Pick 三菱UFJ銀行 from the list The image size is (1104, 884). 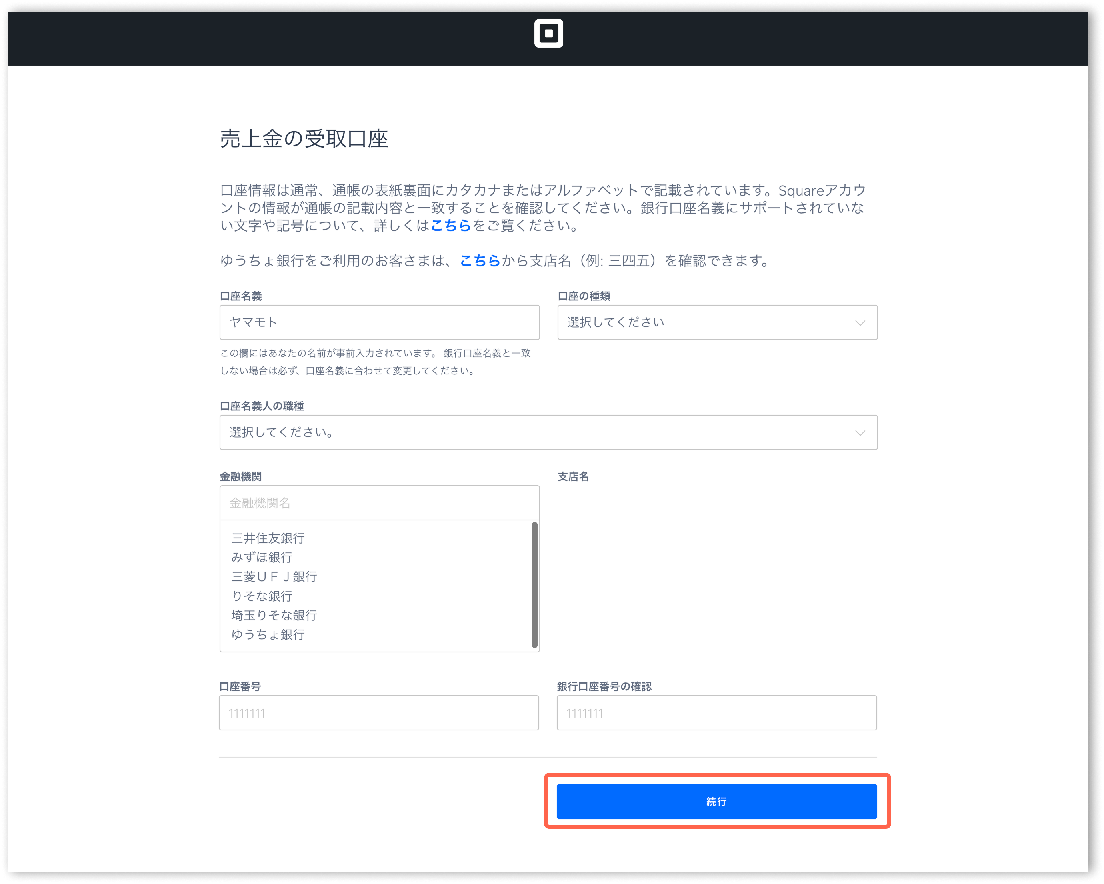coord(274,577)
